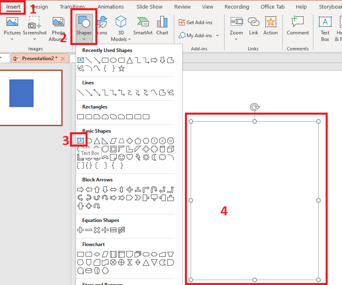Pick the Flowchart Multidocument shape
The width and height of the screenshot is (342, 285).
tap(138, 254)
